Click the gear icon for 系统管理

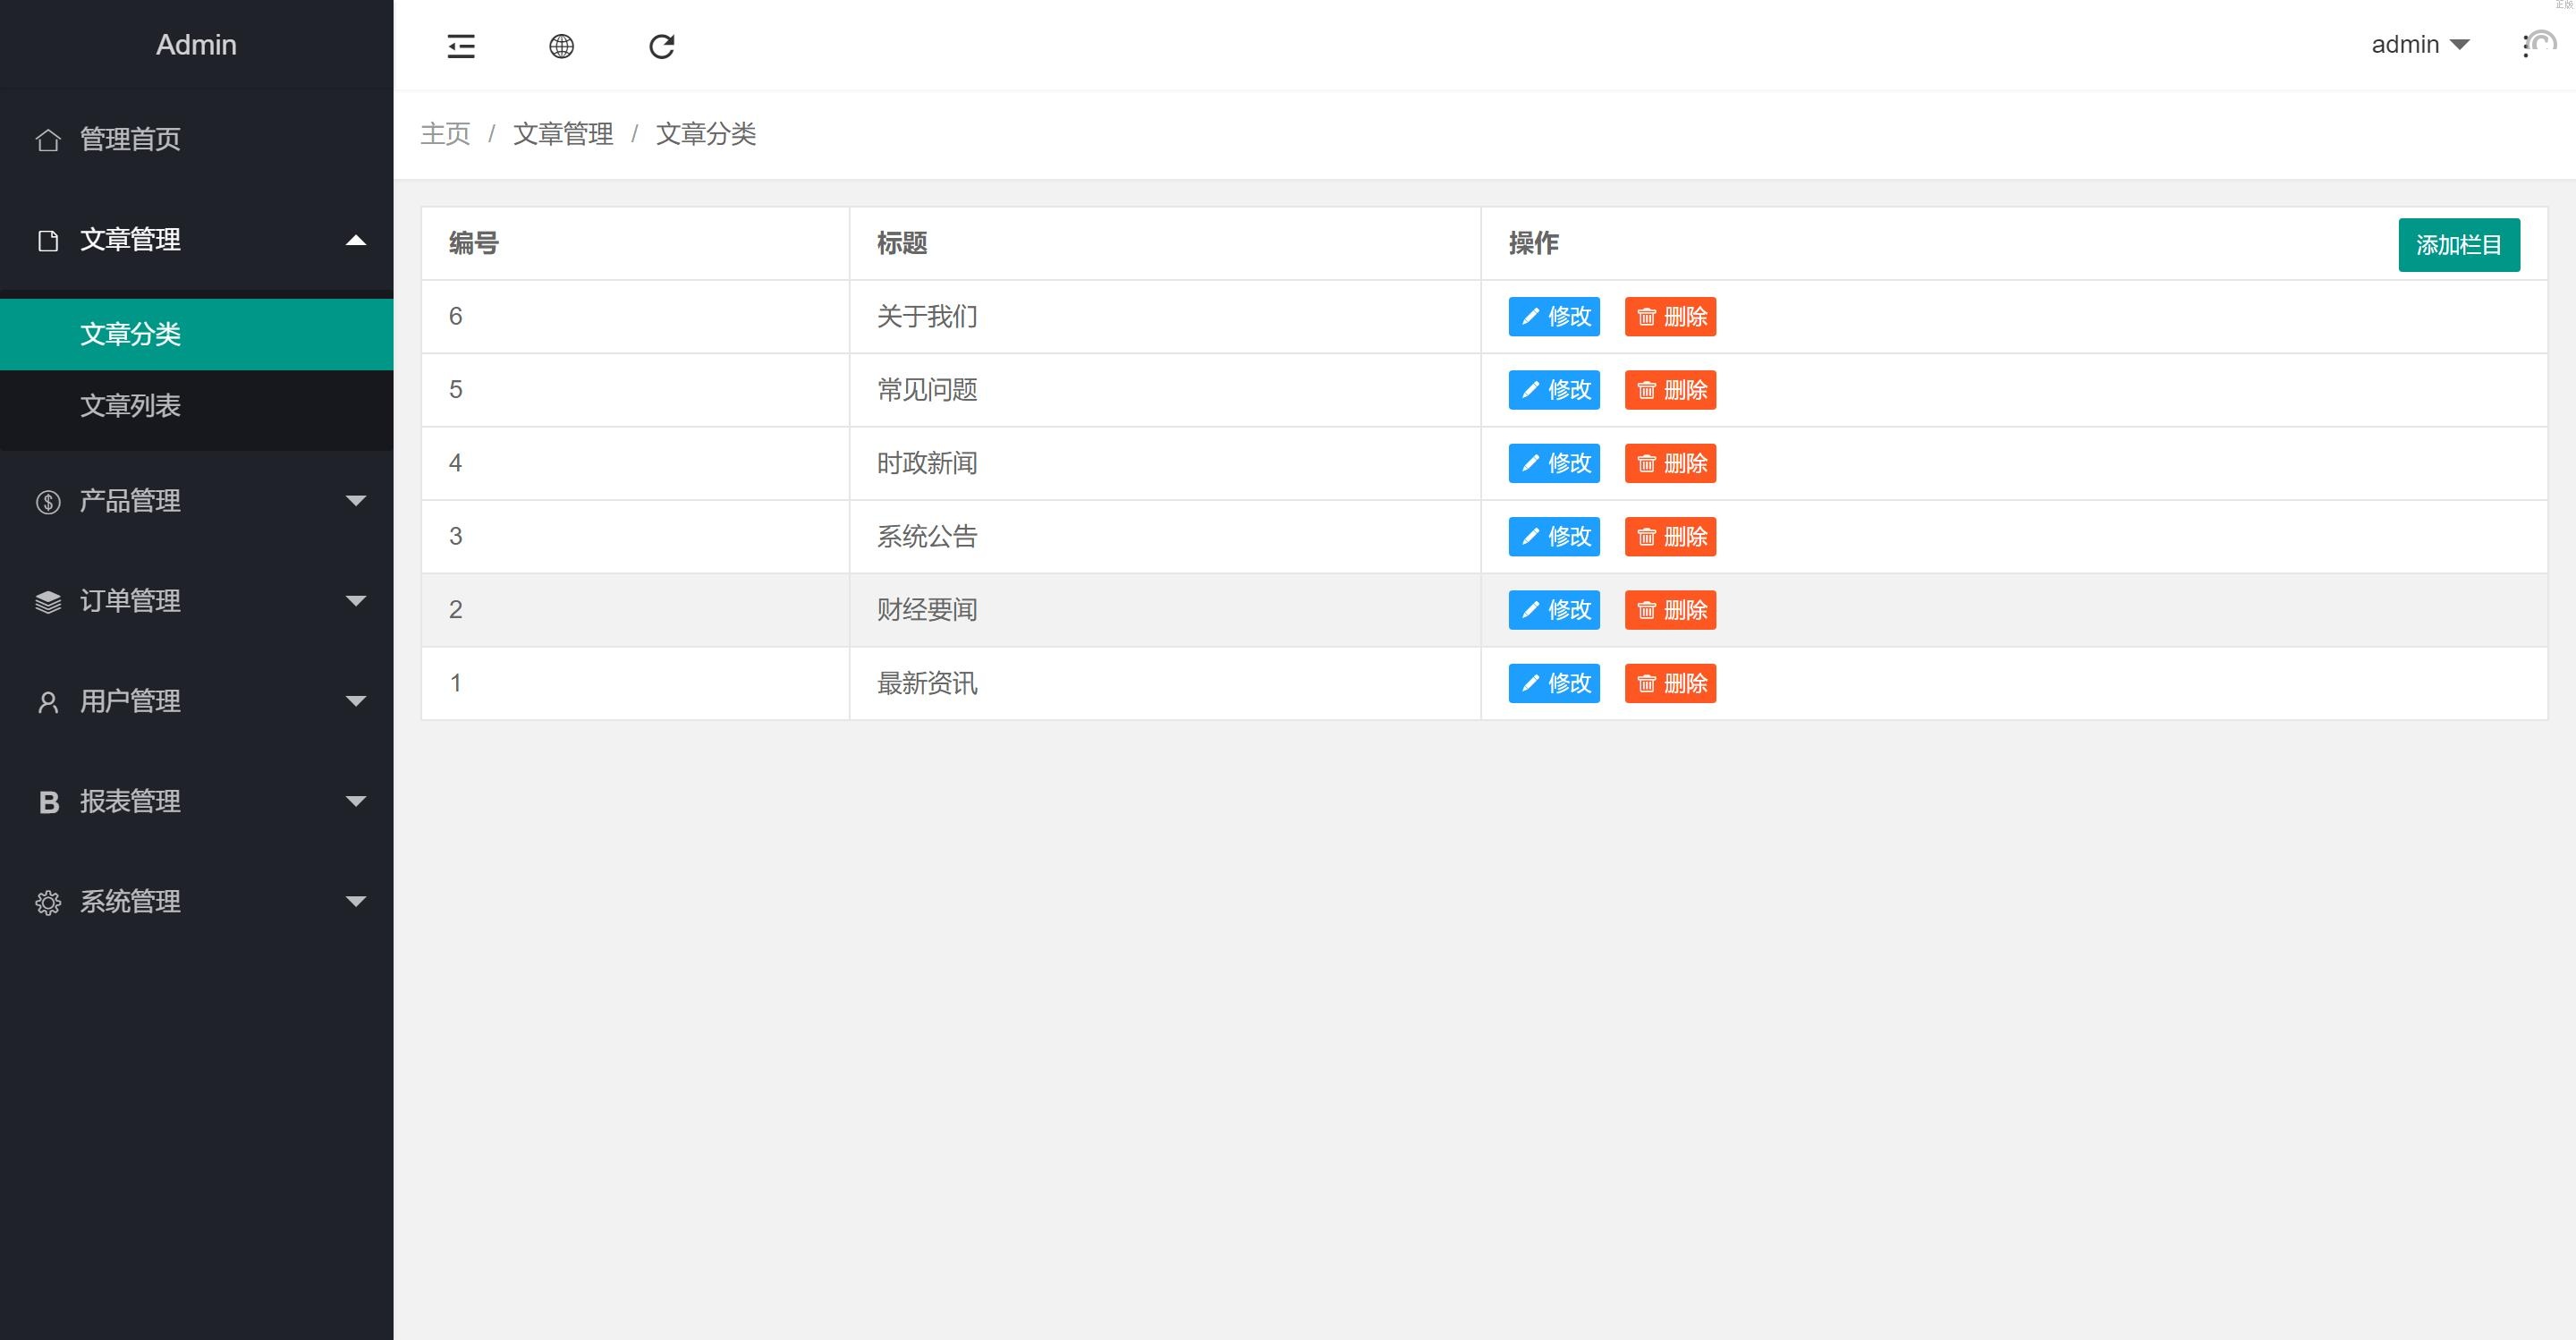pos(48,903)
